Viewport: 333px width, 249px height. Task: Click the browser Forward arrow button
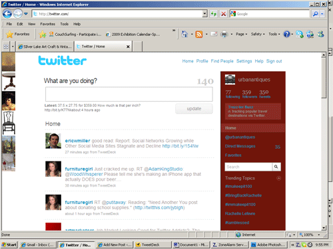tap(18, 14)
